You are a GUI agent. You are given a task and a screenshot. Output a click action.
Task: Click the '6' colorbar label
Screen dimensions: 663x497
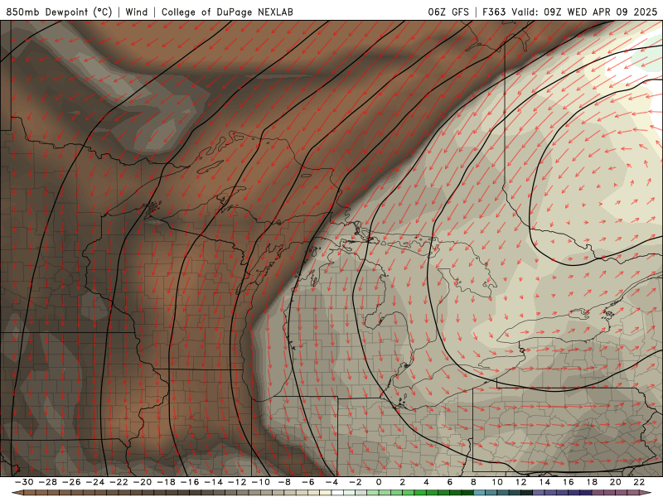point(449,482)
